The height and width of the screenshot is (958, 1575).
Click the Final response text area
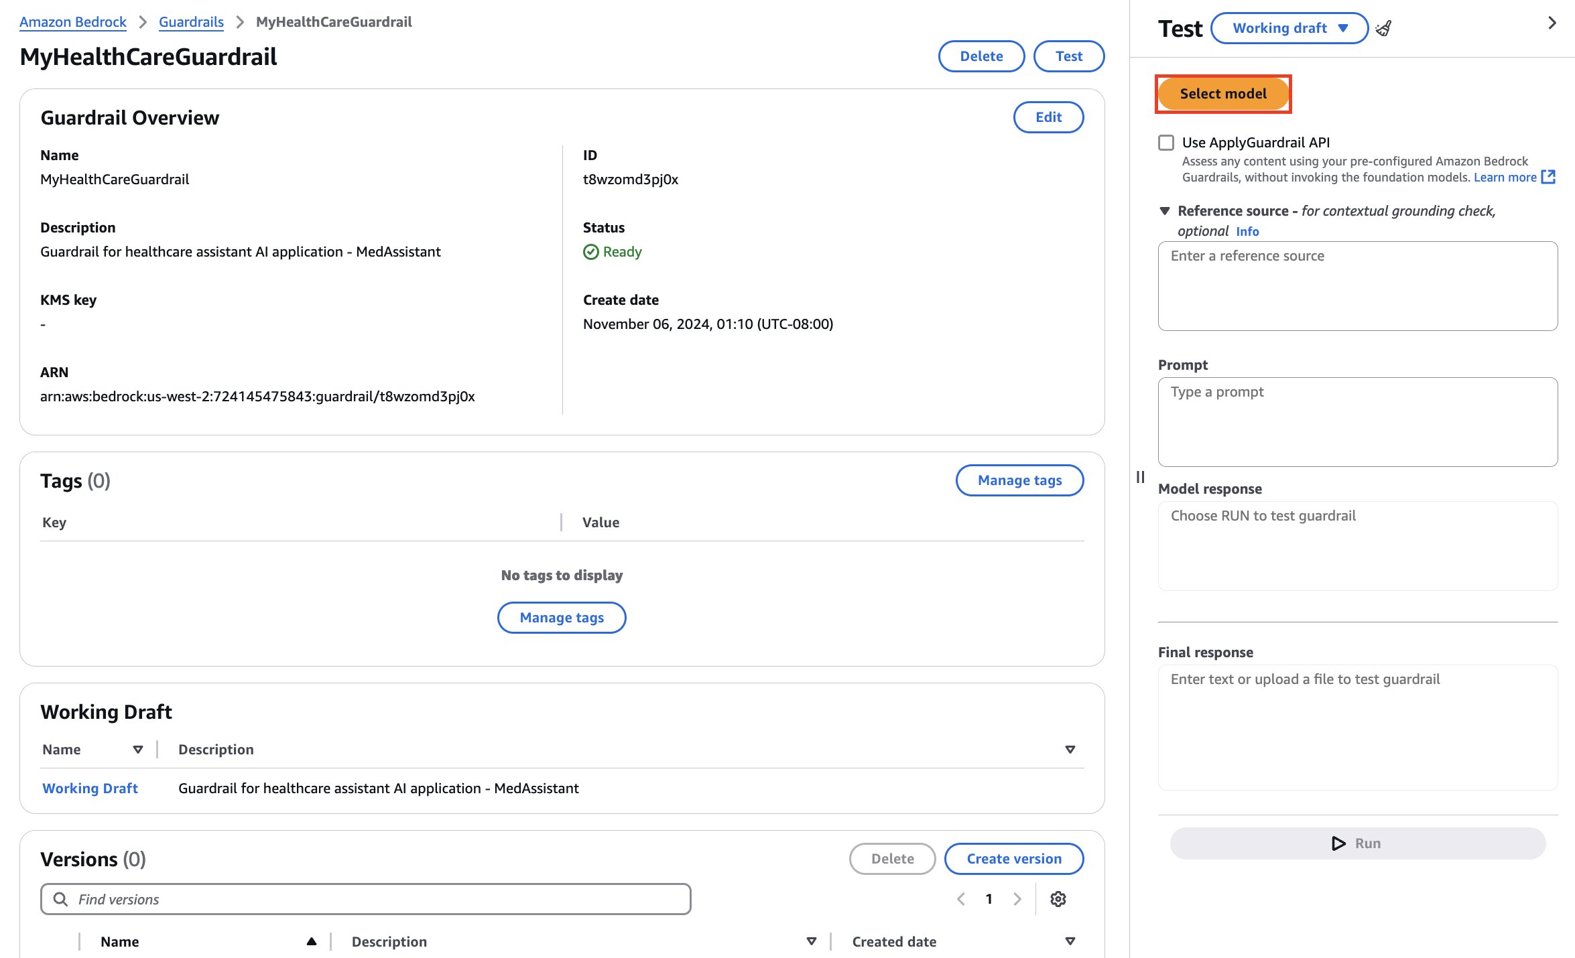[1358, 728]
